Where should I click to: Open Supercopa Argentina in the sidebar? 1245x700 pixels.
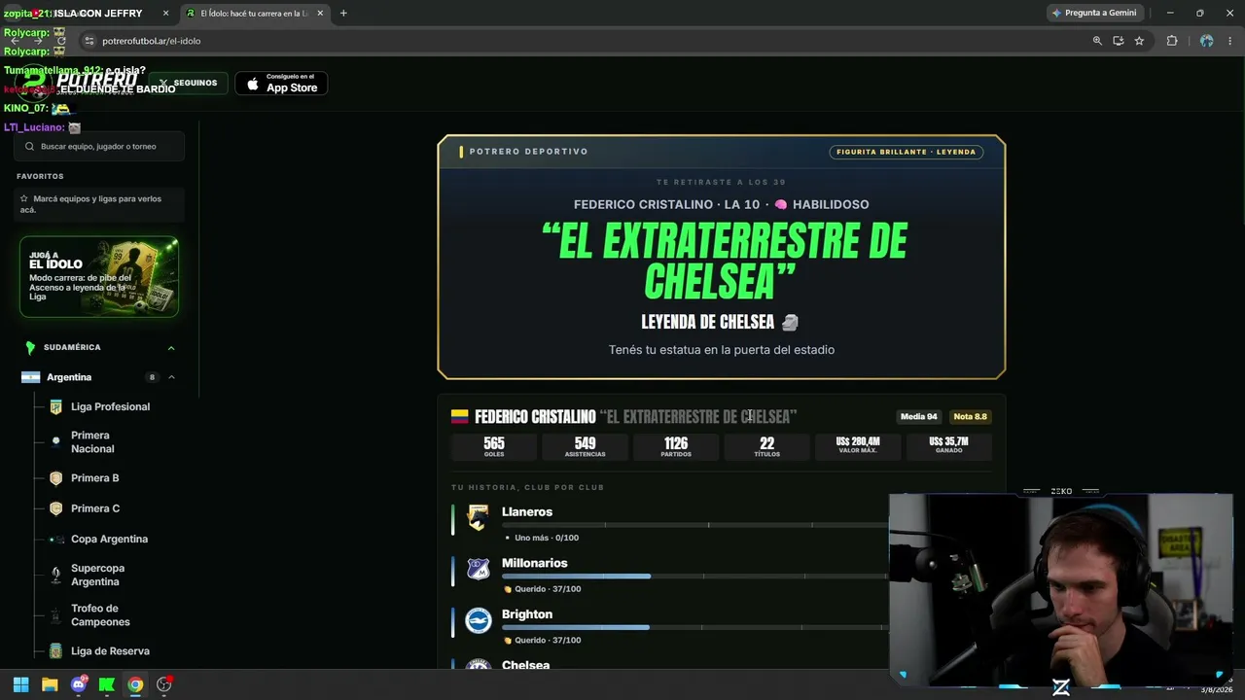point(100,575)
